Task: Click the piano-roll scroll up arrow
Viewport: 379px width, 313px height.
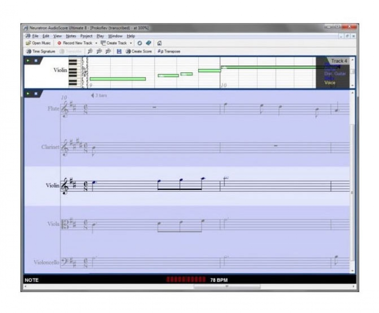Action: tap(352, 60)
